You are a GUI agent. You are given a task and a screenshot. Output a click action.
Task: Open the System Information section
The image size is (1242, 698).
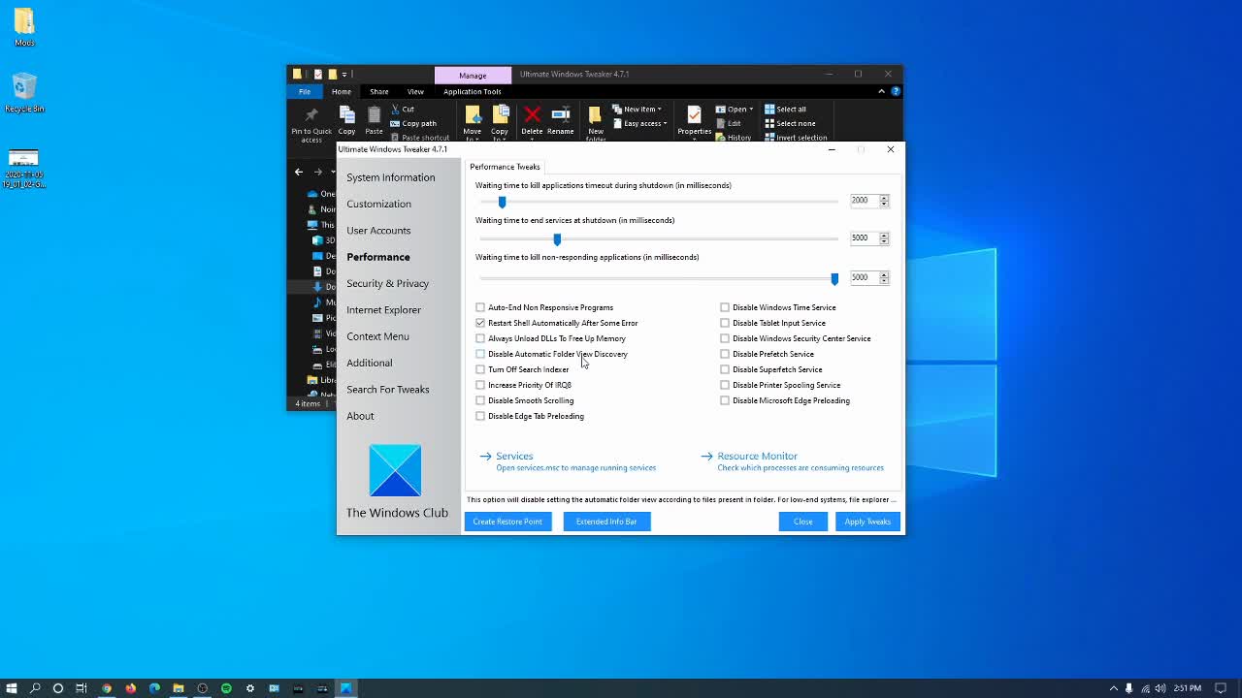pos(391,177)
